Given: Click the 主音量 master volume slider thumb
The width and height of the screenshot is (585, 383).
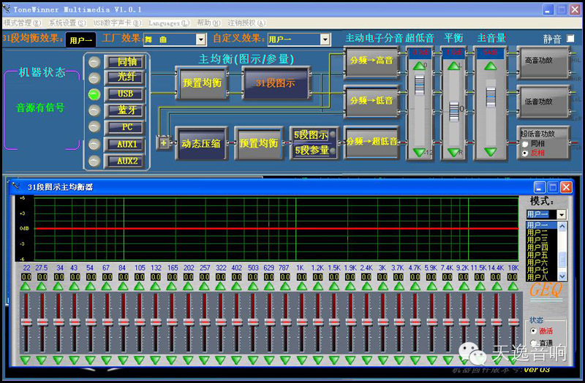Looking at the screenshot, I should pyautogui.click(x=491, y=96).
